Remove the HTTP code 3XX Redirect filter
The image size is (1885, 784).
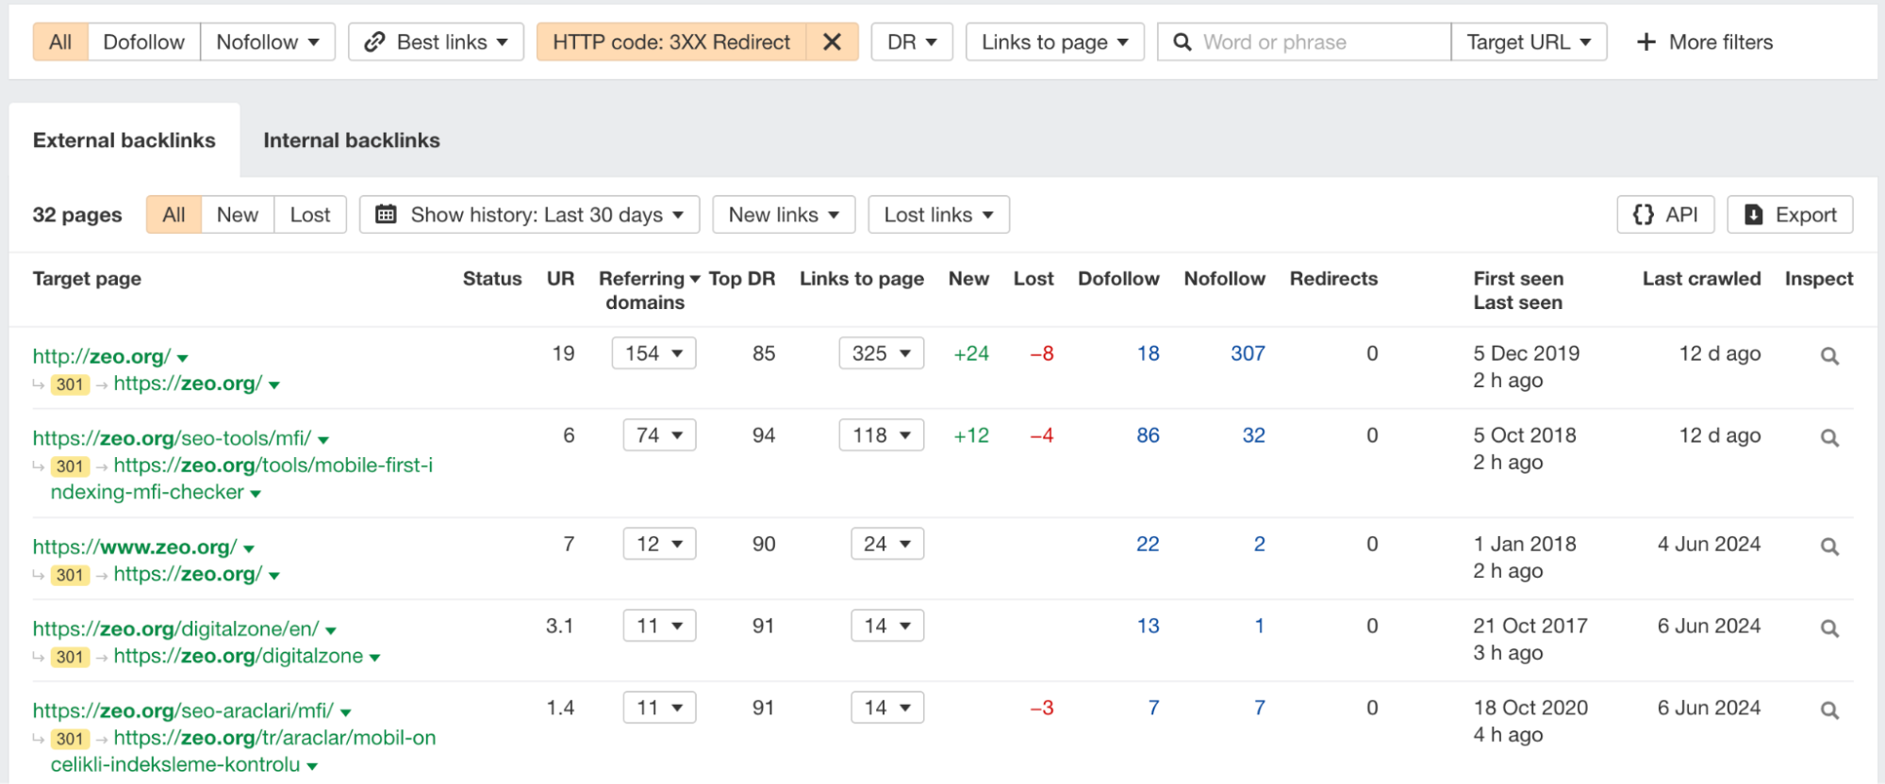832,42
